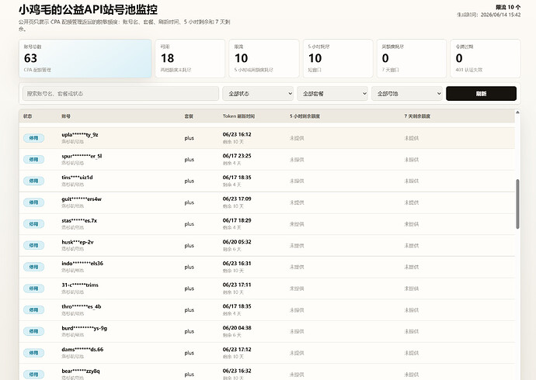Click status badge for indo********els36
This screenshot has height=380, width=536.
coord(33,267)
